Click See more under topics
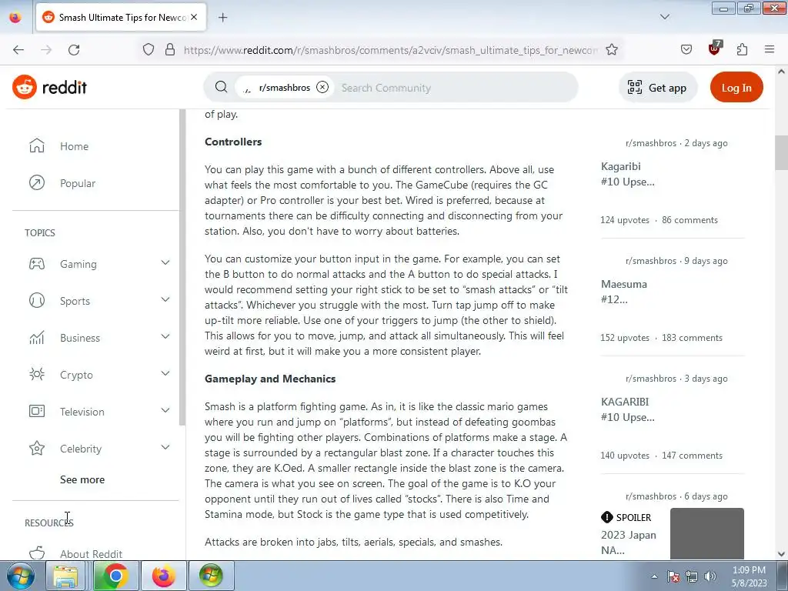Screen dimensions: 788x591 (x=82, y=479)
